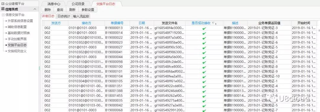Image resolution: width=320 pixels, height=112 pixels.
Task: Open 外部系统信息设置 in the tree
Action: click(x=20, y=21)
